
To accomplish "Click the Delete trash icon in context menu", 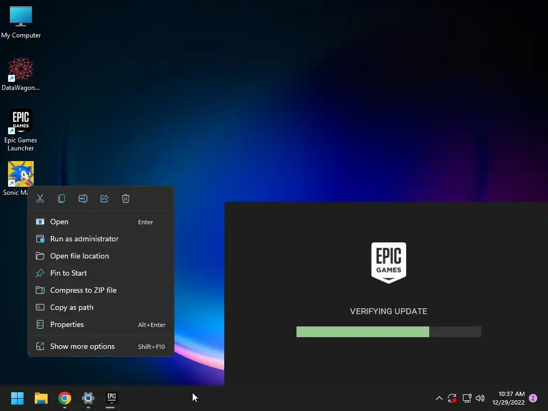I will (126, 199).
